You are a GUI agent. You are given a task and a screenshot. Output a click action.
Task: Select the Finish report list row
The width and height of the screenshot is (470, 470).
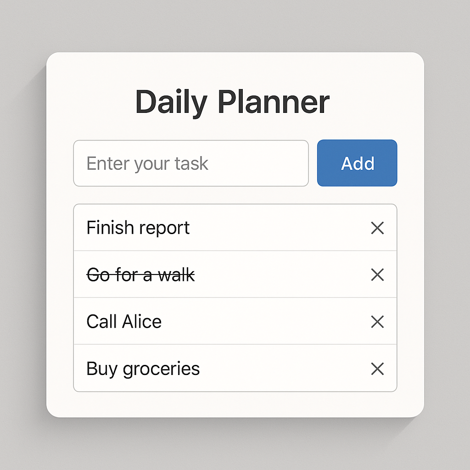pos(235,228)
